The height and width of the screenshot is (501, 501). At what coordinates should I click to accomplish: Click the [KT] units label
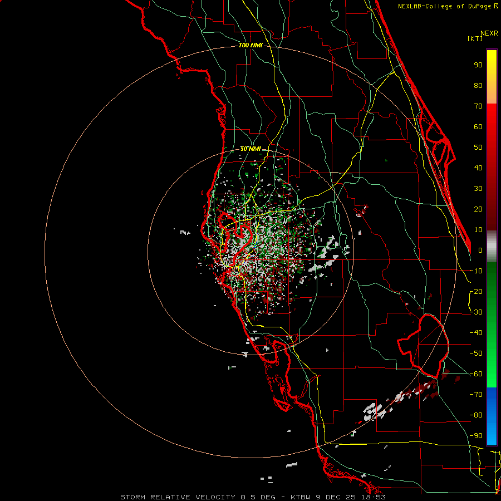475,38
